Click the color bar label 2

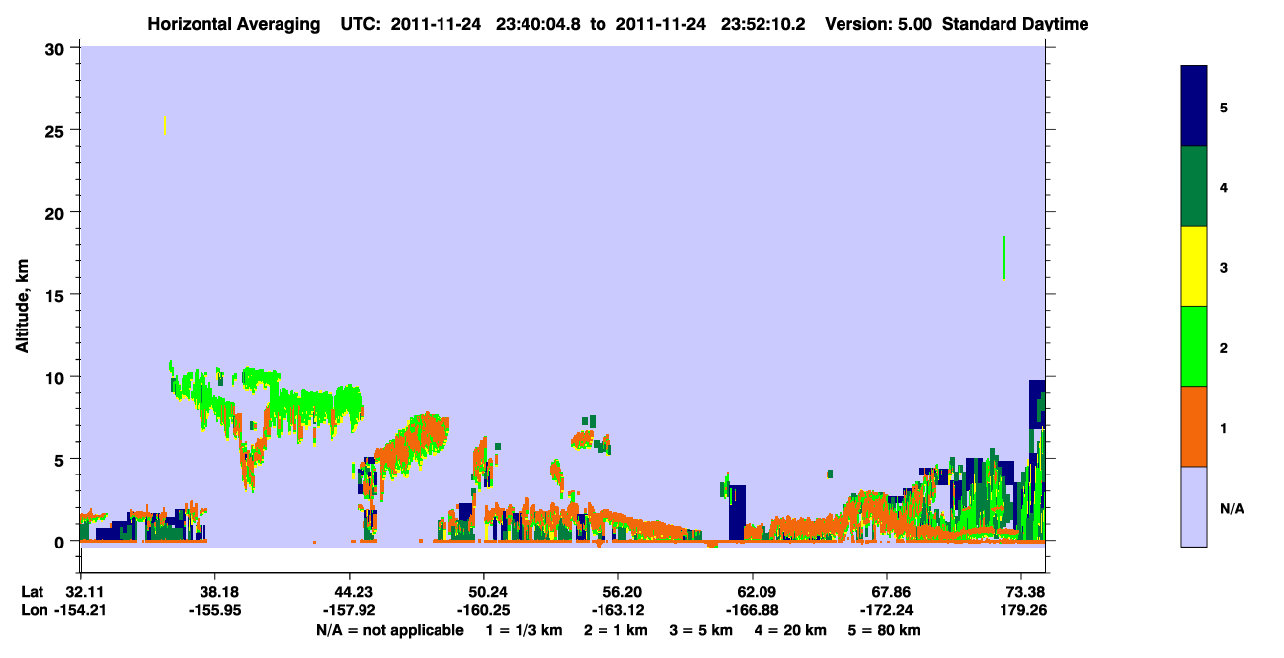pyautogui.click(x=1224, y=346)
